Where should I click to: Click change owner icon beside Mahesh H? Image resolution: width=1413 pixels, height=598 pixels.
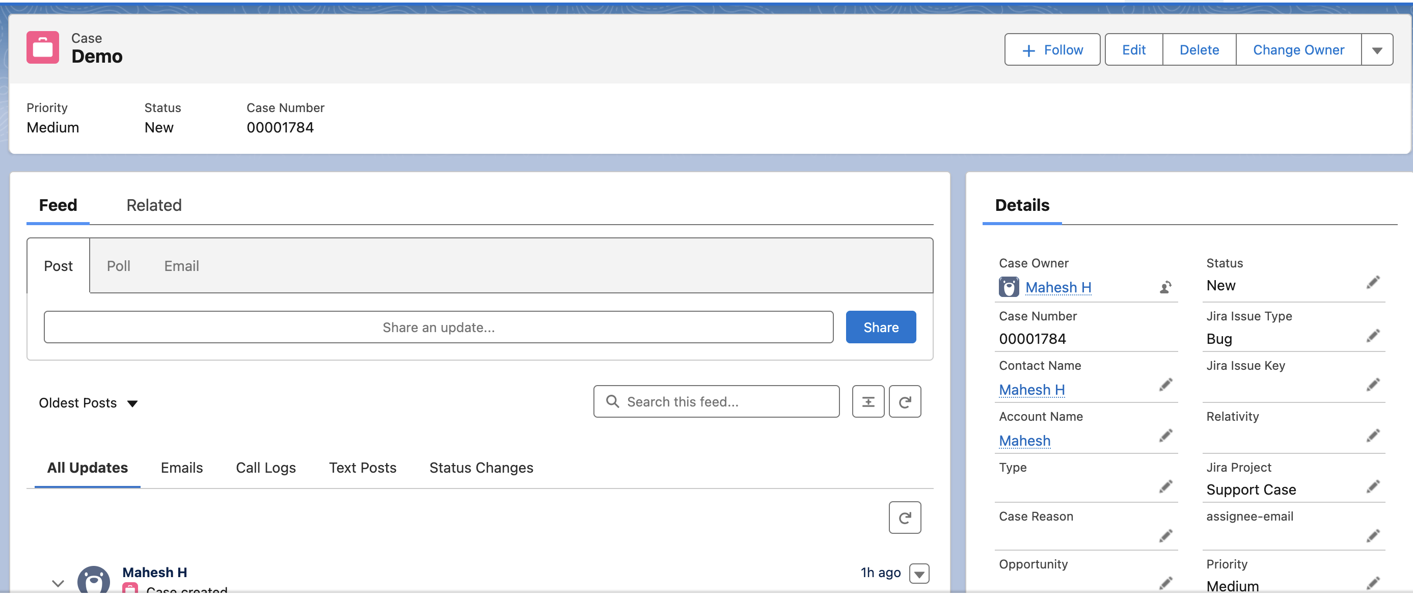tap(1165, 287)
